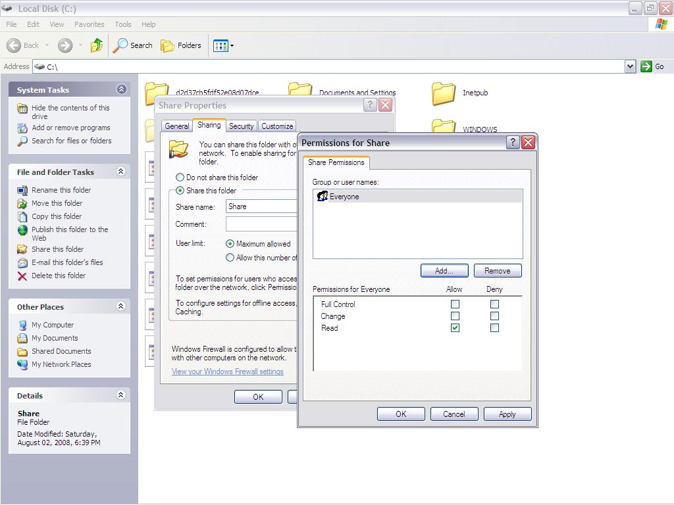Click the Forward arrow toolbar icon

65,45
